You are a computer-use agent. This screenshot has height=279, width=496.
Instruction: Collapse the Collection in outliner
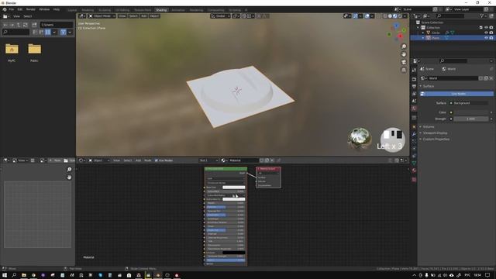(418, 28)
